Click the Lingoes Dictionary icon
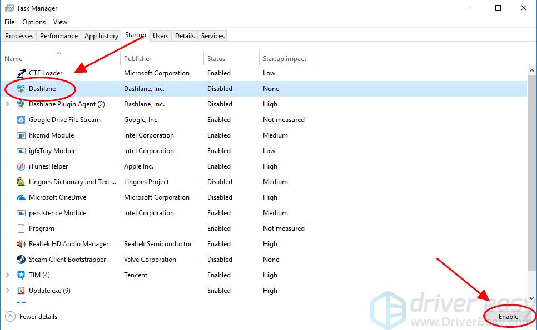This screenshot has width=537, height=330. [x=21, y=181]
